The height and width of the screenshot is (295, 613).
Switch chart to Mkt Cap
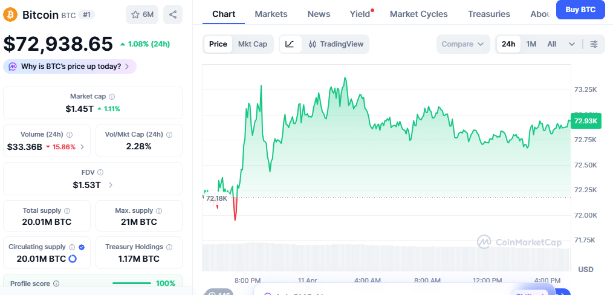coord(253,44)
